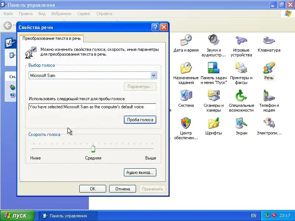
Task: Click the Windows Update icon in sidebar
Action: 13,87
